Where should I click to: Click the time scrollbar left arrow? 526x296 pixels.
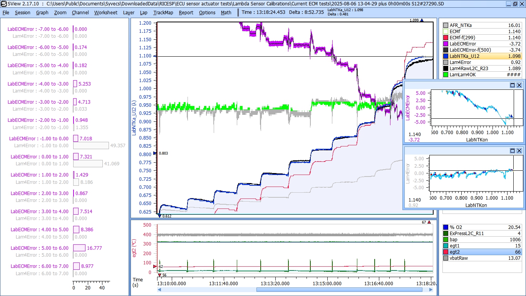pyautogui.click(x=160, y=289)
